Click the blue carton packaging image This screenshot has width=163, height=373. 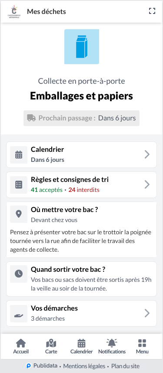(82, 47)
